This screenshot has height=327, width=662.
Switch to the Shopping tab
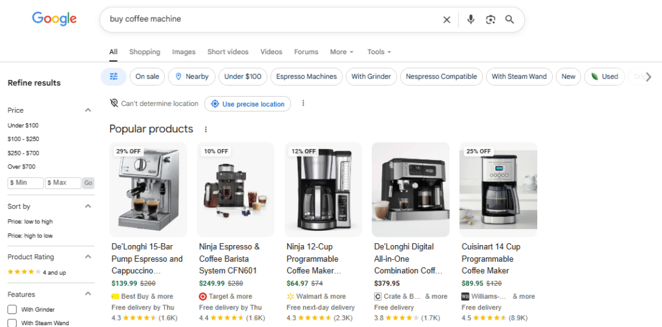pyautogui.click(x=144, y=52)
